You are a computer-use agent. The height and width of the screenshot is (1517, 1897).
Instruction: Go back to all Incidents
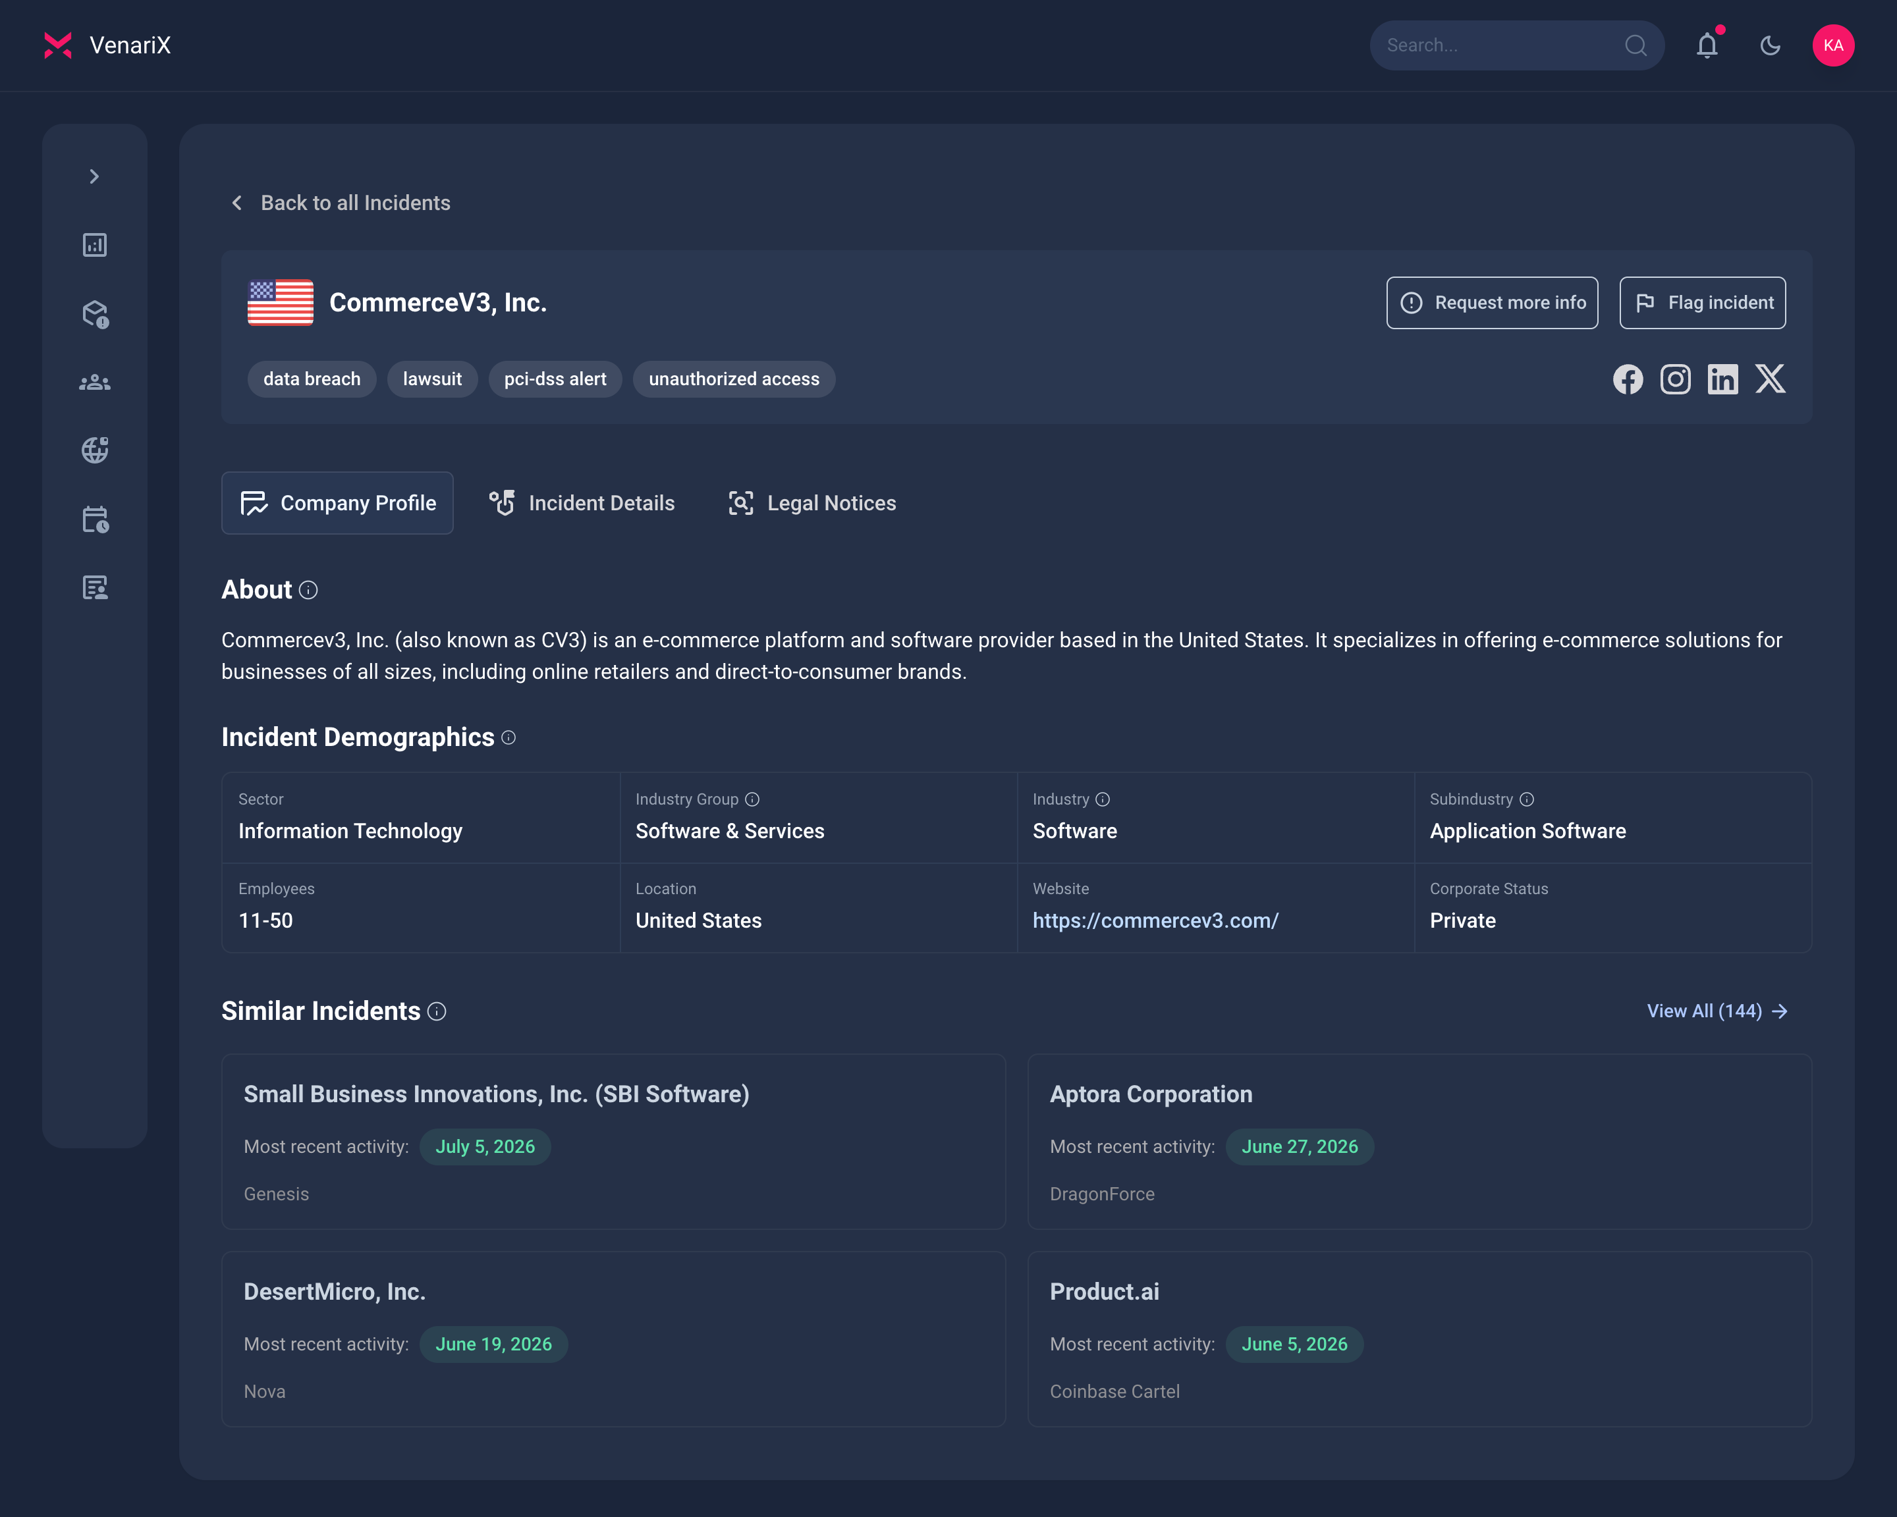point(356,203)
